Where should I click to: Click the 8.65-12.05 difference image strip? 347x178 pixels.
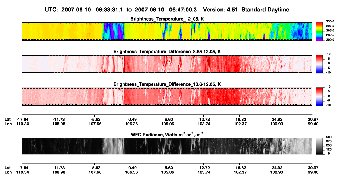pyautogui.click(x=167, y=64)
